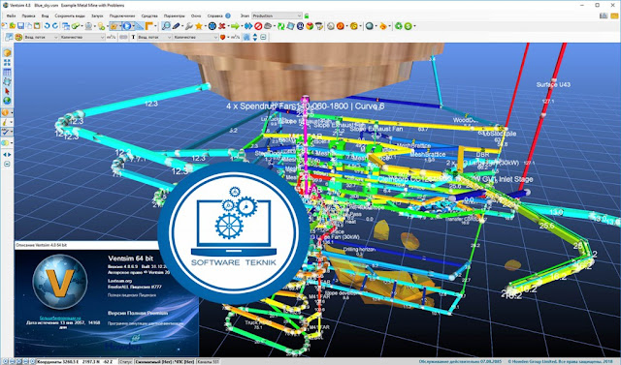621x365 pixels.
Task: Click the blue floppy disk Save icon
Action: point(20,26)
